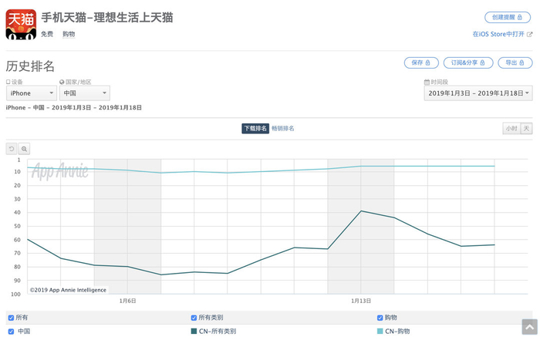Click the calendar icon next to 时间段
The width and height of the screenshot is (540, 357).
tap(427, 82)
